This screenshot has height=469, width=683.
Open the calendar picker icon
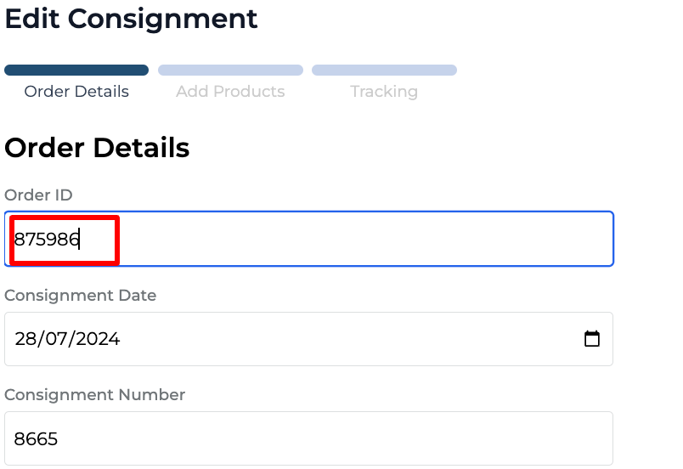click(x=592, y=339)
